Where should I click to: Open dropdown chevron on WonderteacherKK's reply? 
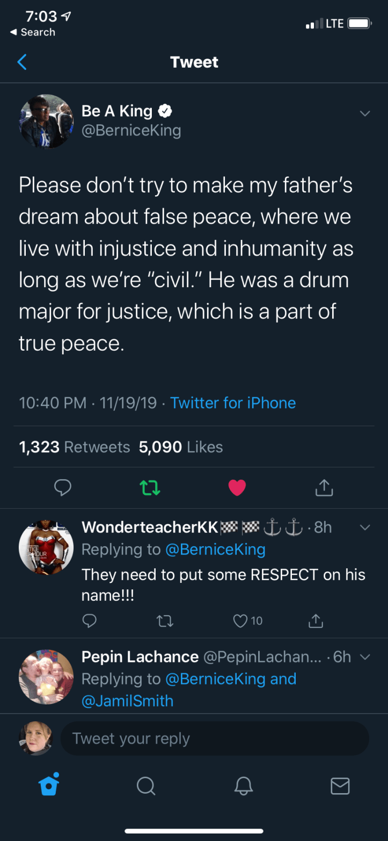point(365,528)
